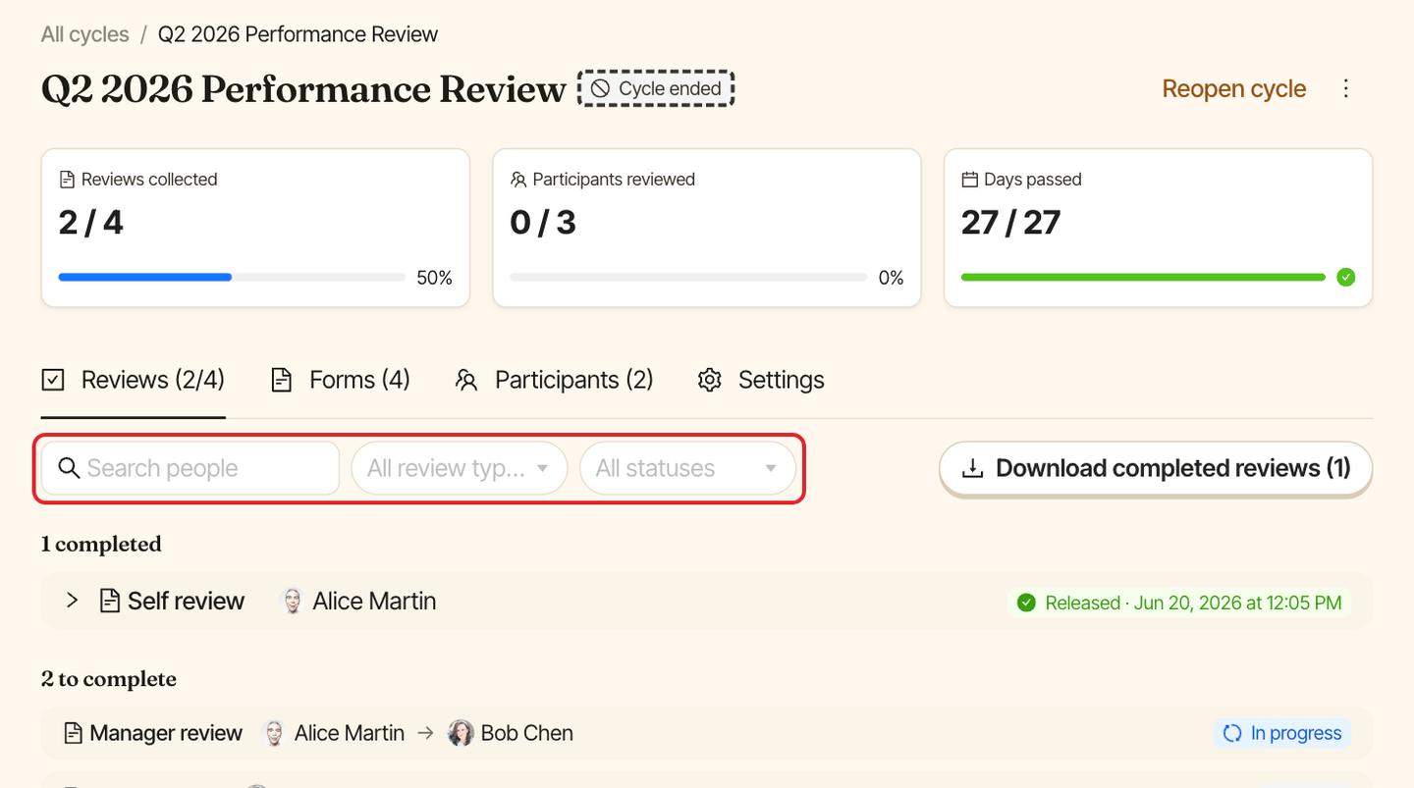Screen dimensions: 1414x788
Task: Click the Participants reviewed people icon
Action: (518, 180)
